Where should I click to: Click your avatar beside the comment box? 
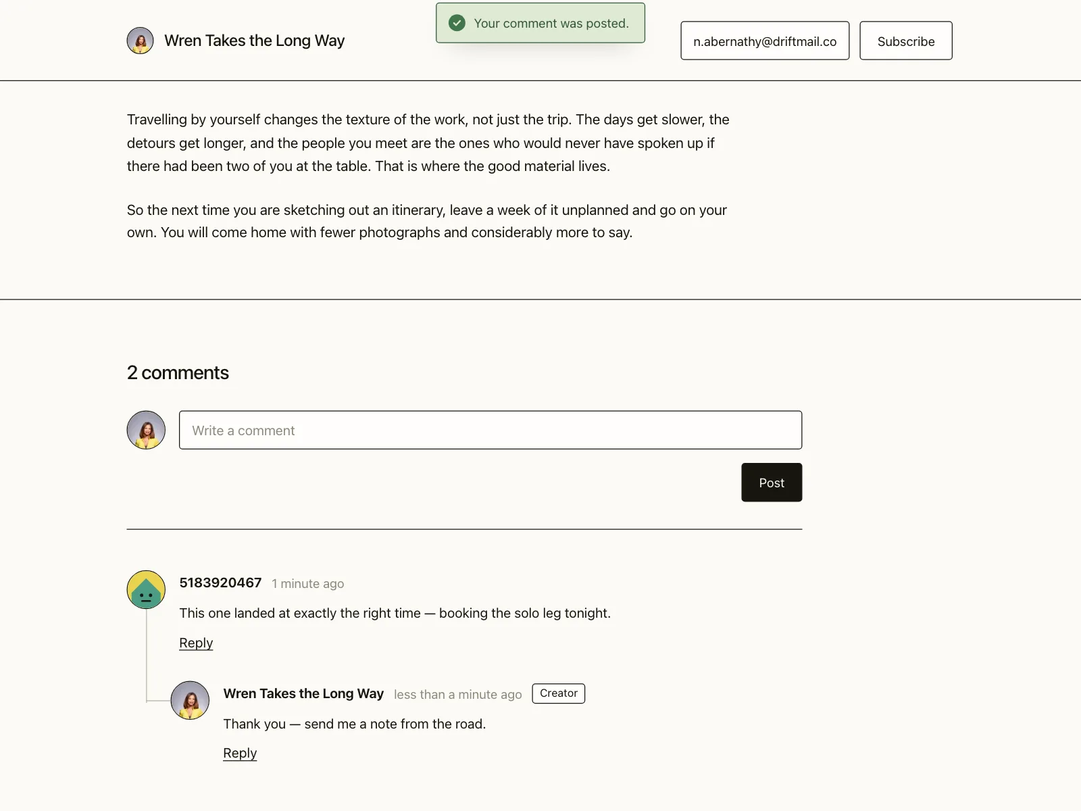pos(146,430)
